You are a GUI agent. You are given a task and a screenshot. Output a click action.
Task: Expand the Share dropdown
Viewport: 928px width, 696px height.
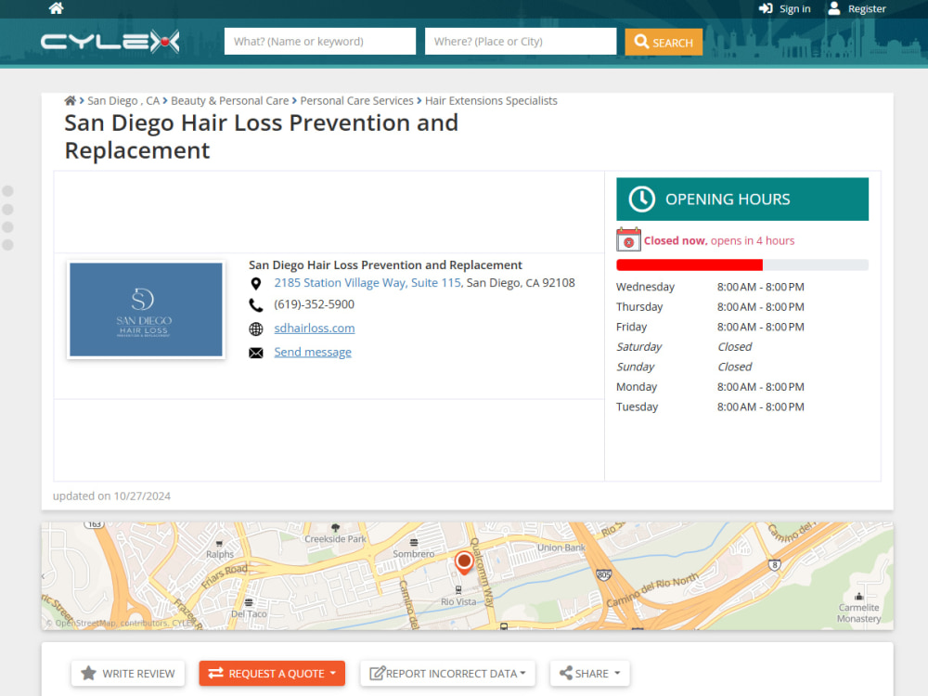pos(589,673)
